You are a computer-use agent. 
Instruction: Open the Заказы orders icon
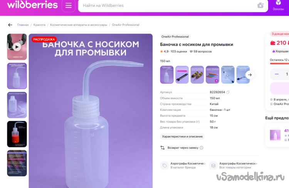(x=278, y=5)
